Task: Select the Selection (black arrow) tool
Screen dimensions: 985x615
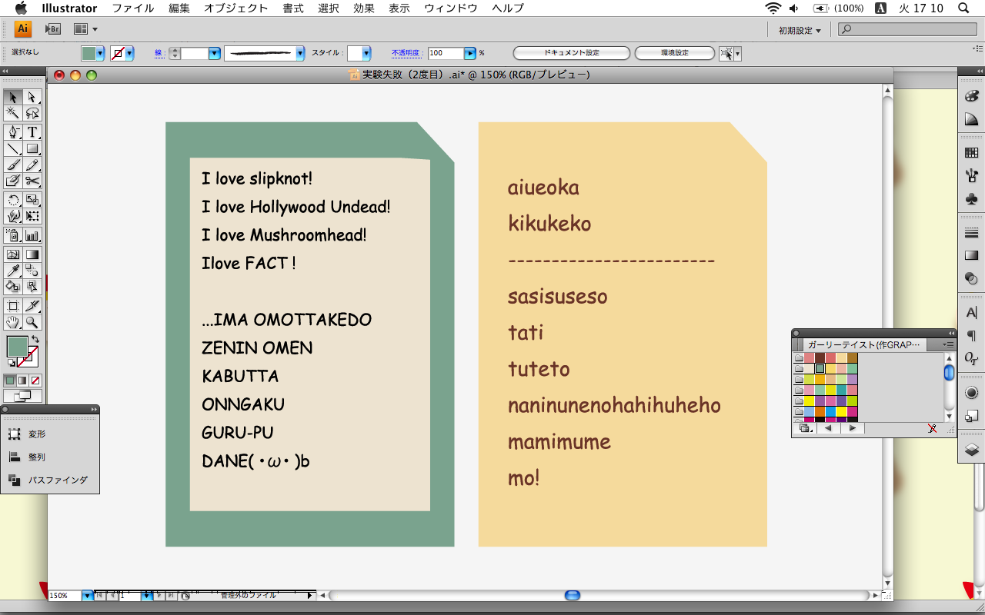Action: pyautogui.click(x=13, y=97)
